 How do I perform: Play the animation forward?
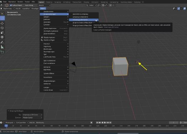coord(105,123)
